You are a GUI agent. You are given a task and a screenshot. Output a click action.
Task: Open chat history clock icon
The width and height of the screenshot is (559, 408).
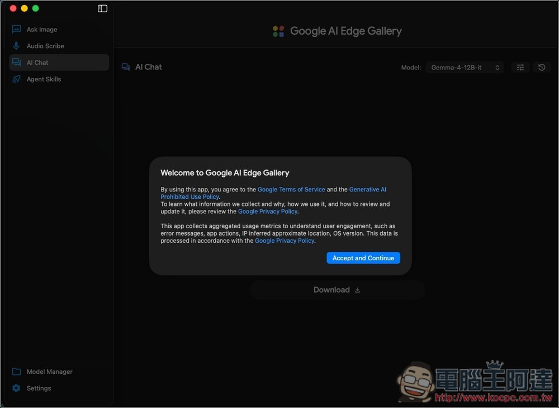[x=542, y=67]
